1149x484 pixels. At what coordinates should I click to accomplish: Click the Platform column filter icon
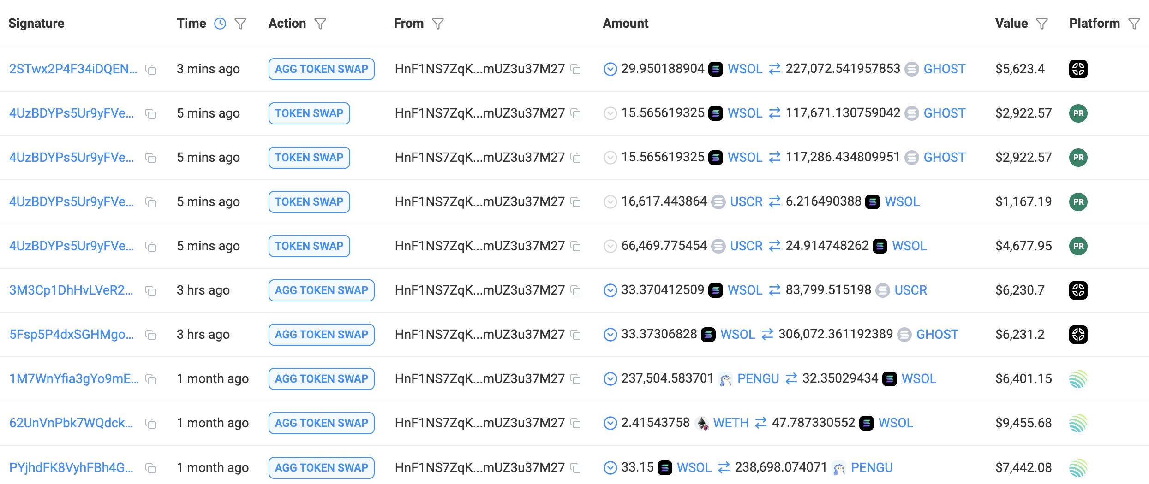1134,24
